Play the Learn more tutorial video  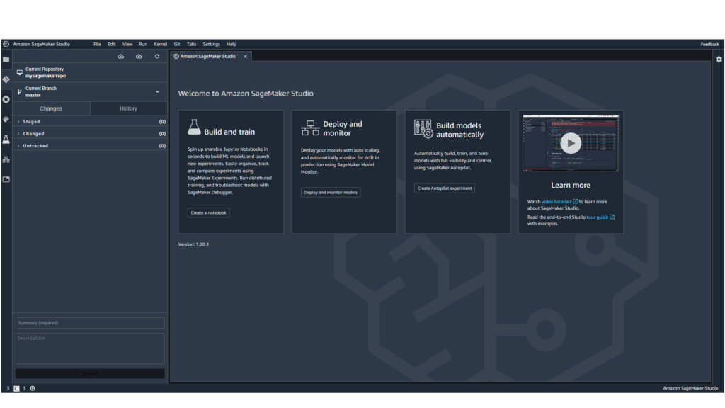(571, 143)
